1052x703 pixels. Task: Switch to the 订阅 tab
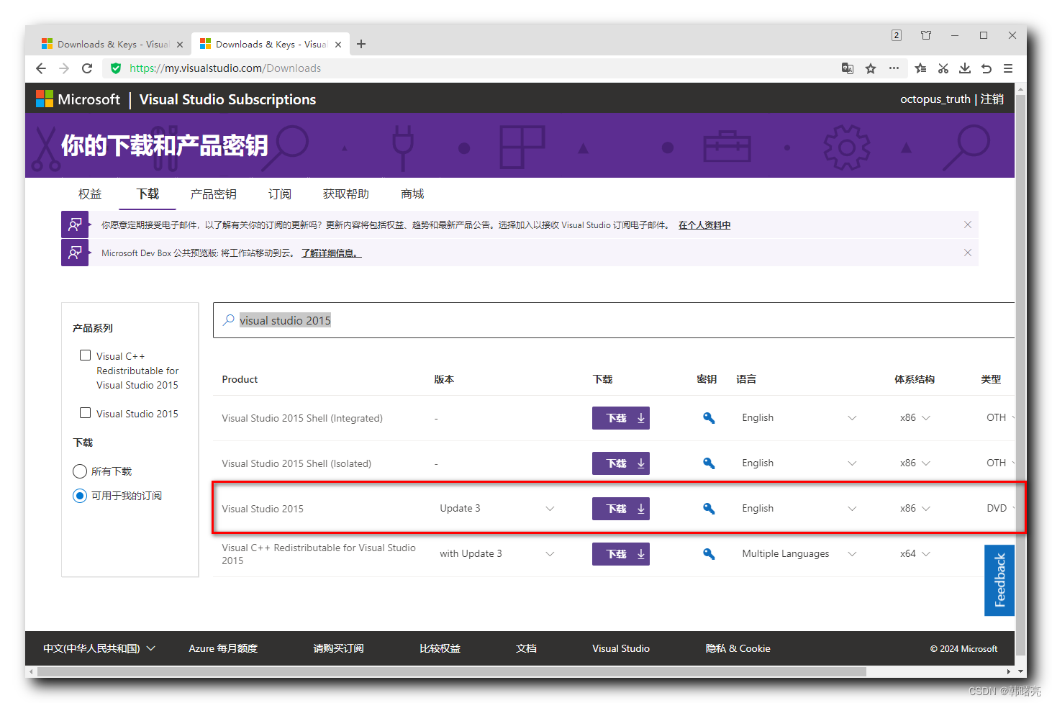pos(280,194)
